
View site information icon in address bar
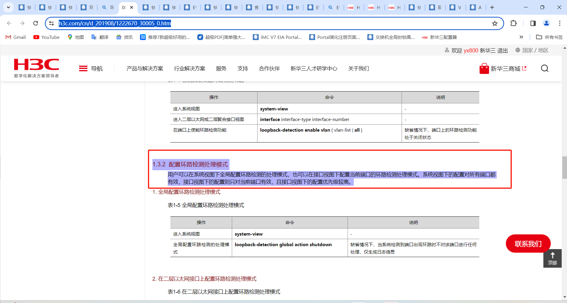(51, 23)
